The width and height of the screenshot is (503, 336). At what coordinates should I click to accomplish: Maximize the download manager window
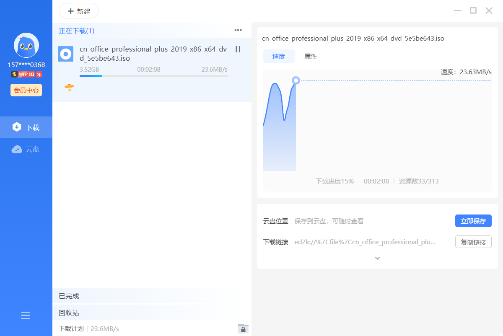473,10
